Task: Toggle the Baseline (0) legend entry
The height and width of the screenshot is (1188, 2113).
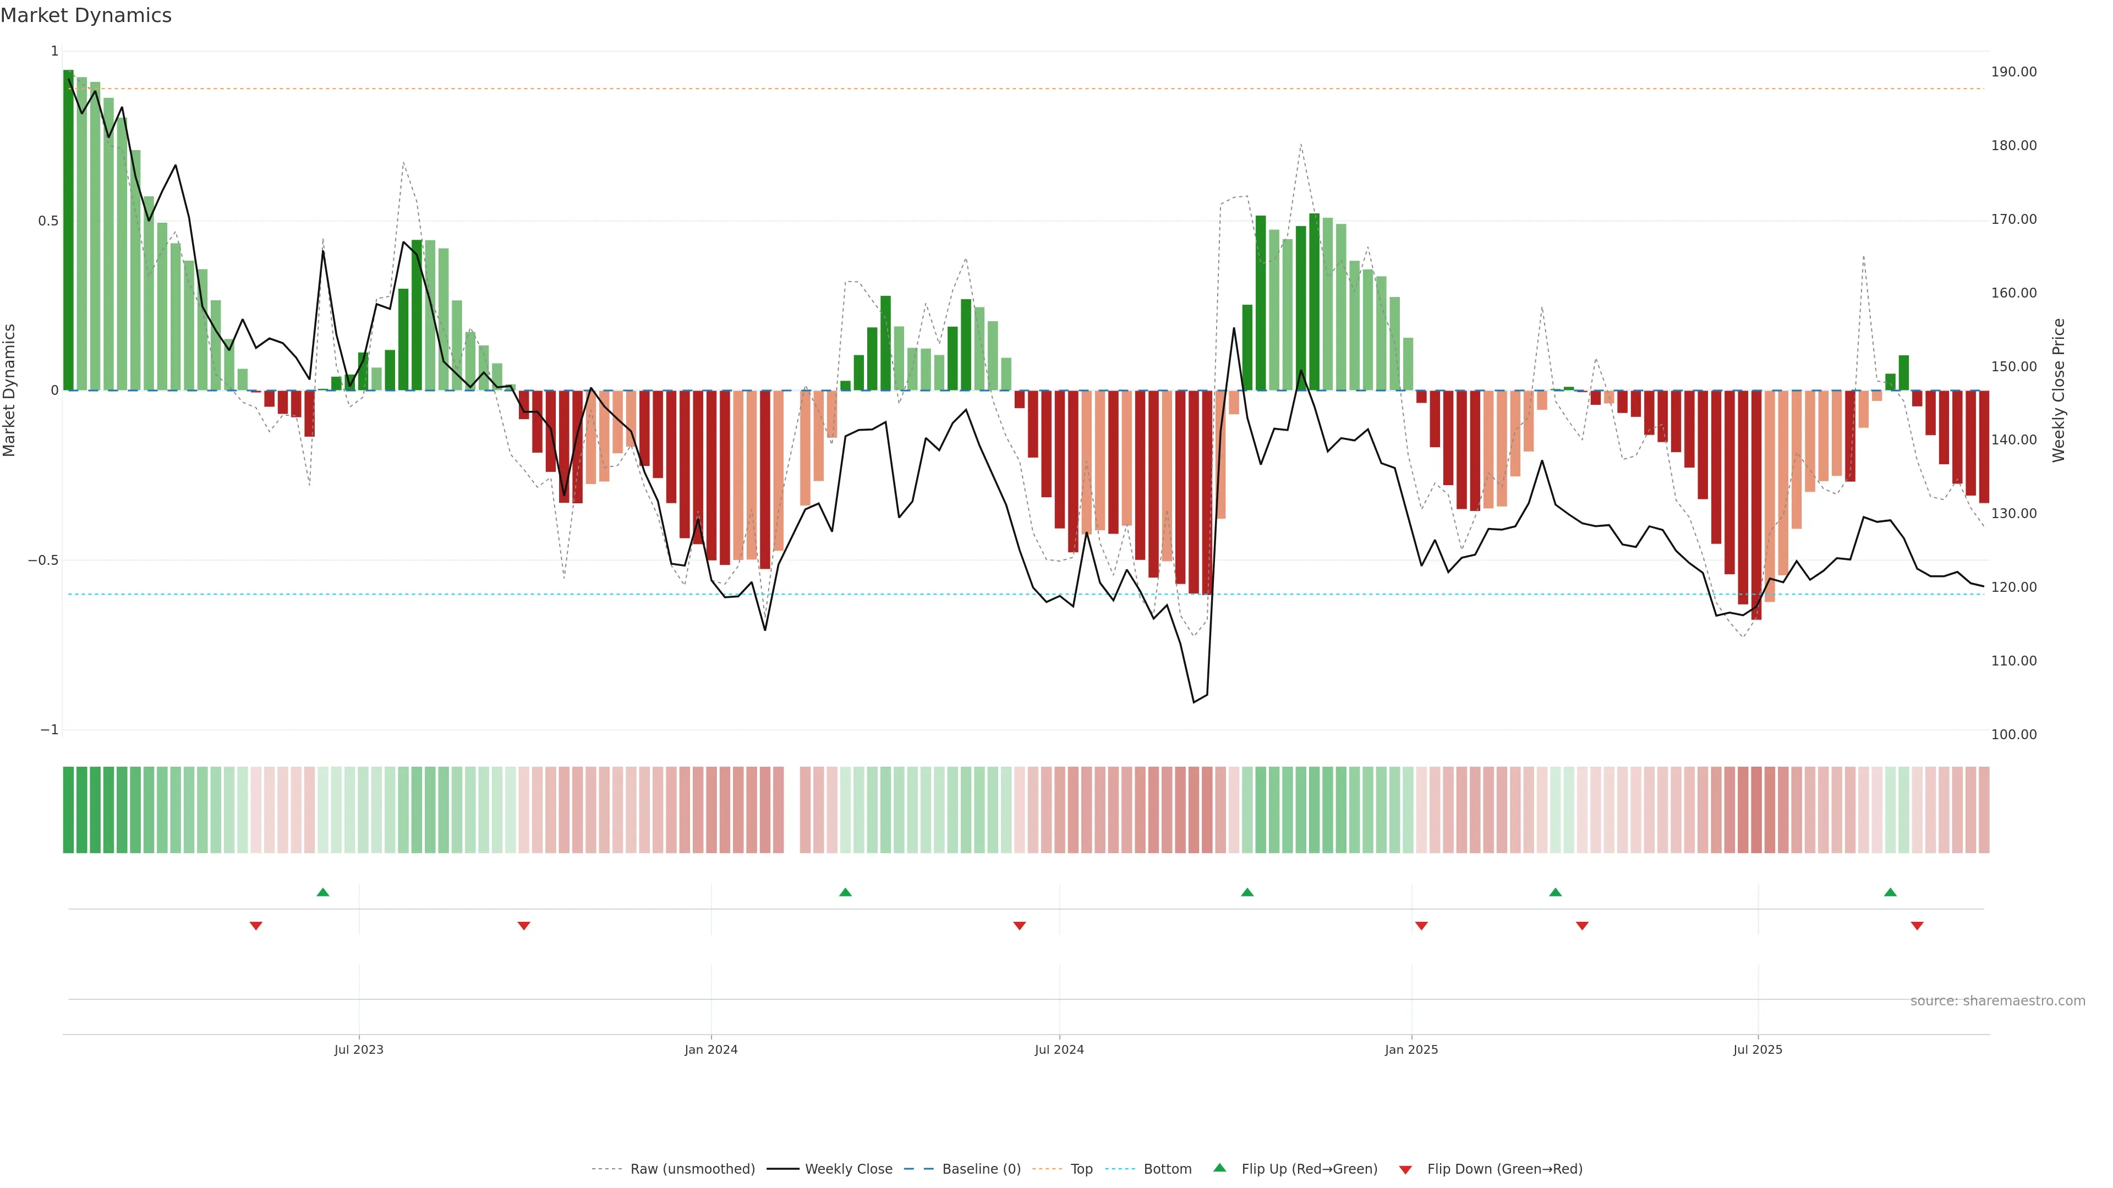Action: pyautogui.click(x=981, y=1168)
